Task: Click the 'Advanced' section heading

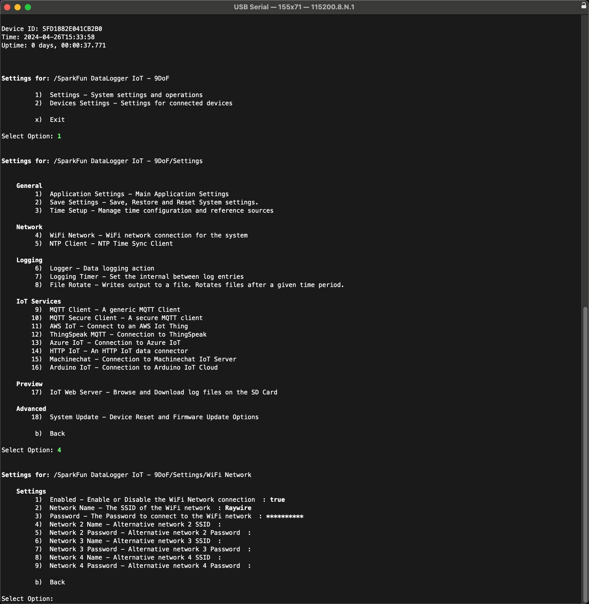Action: click(31, 409)
